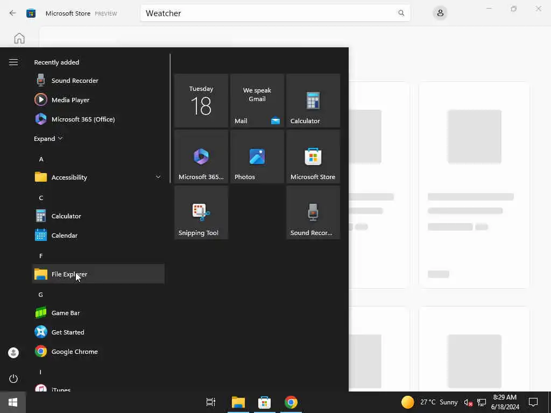
Task: Open the Calculator tile
Action: click(x=313, y=101)
